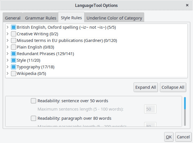Toggle the Redundant Phrases checkbox

[14, 54]
